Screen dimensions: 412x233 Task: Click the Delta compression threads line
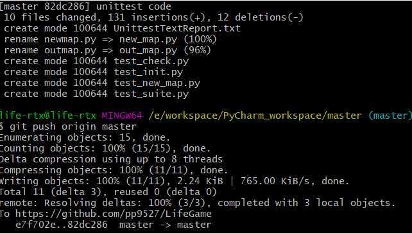coord(111,159)
